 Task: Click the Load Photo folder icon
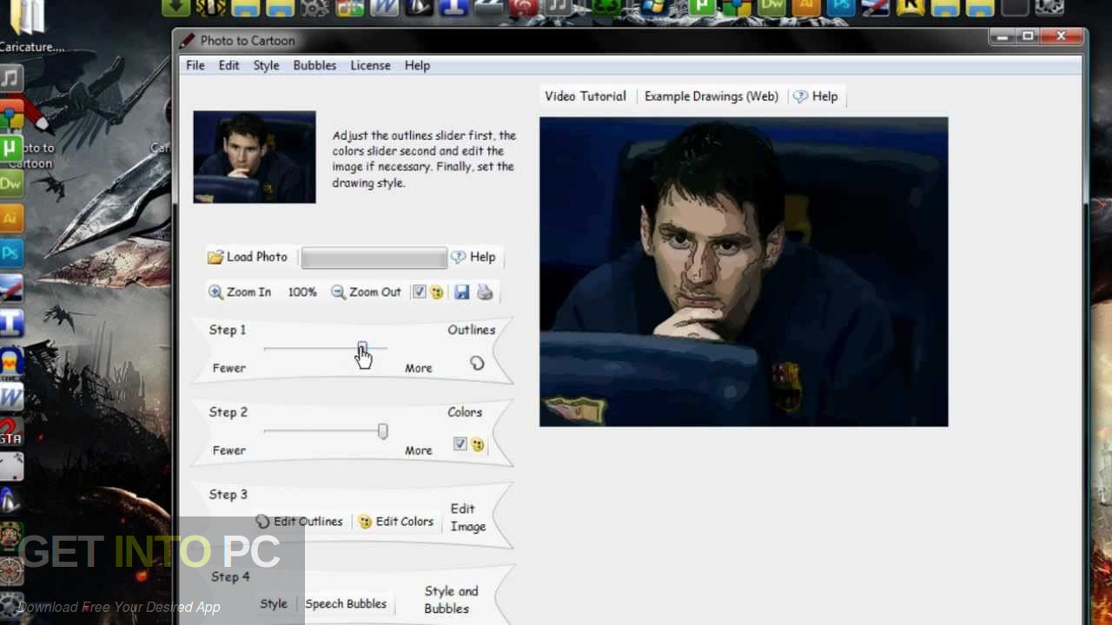pos(215,257)
